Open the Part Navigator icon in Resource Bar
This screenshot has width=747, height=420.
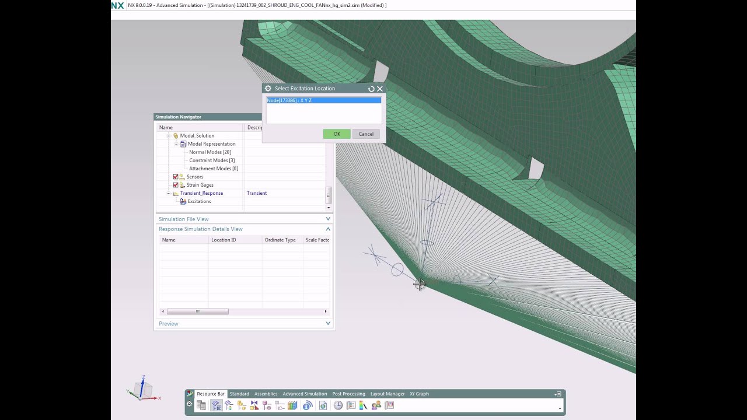(x=201, y=405)
